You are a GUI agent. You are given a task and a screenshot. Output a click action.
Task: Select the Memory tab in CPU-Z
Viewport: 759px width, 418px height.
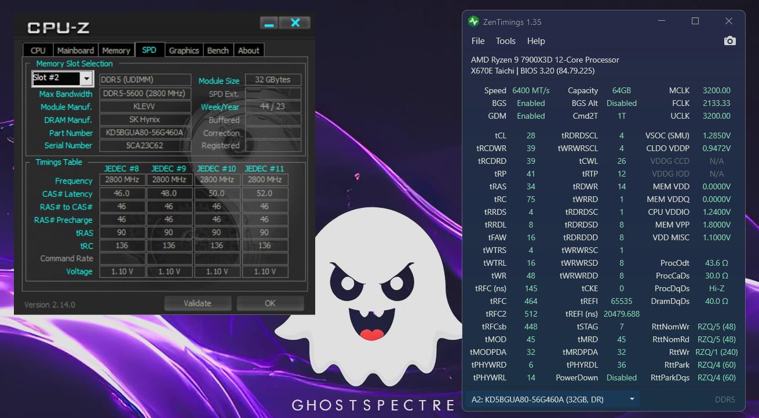pyautogui.click(x=116, y=50)
